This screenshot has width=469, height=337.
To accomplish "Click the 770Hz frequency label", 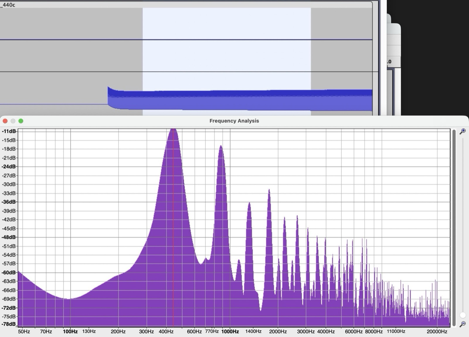I will coord(212,331).
